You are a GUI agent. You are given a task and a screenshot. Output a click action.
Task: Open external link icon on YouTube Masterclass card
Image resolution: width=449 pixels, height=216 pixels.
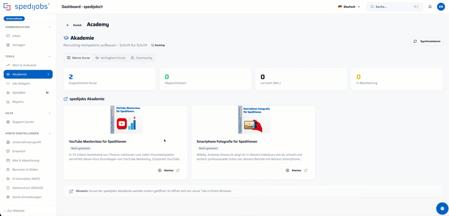177,170
